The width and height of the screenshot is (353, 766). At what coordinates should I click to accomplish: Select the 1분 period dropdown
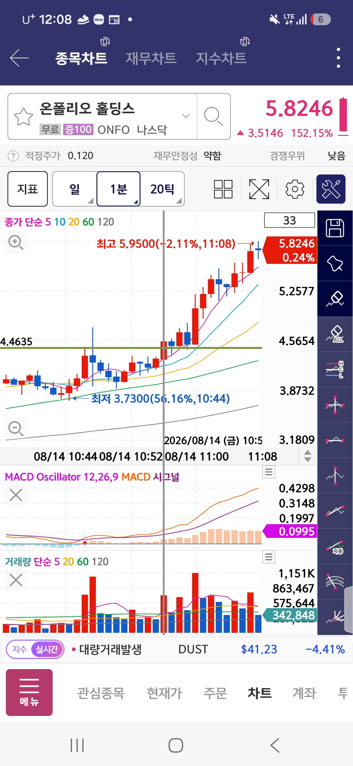119,189
